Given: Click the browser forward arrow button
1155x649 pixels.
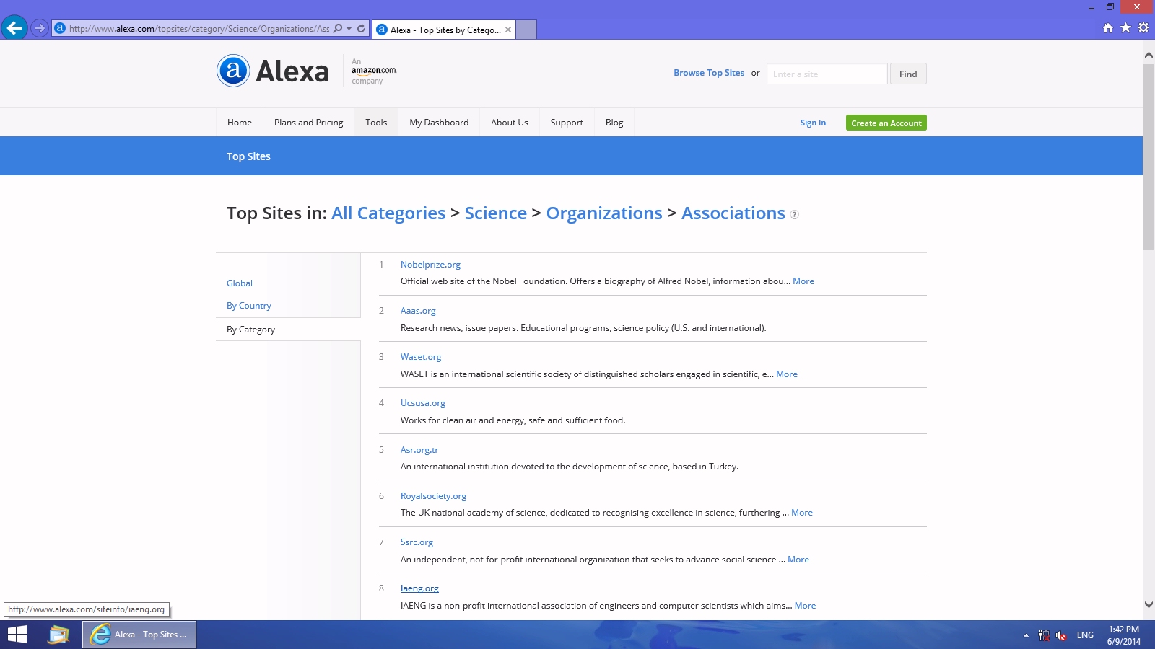Looking at the screenshot, I should point(40,28).
